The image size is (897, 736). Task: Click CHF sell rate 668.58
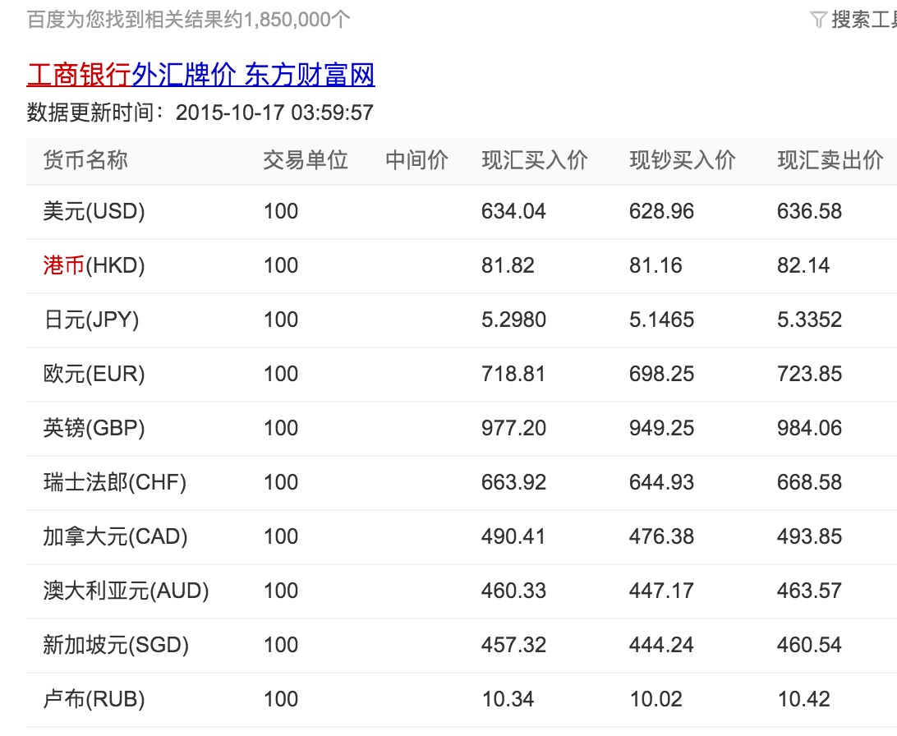[x=809, y=483]
